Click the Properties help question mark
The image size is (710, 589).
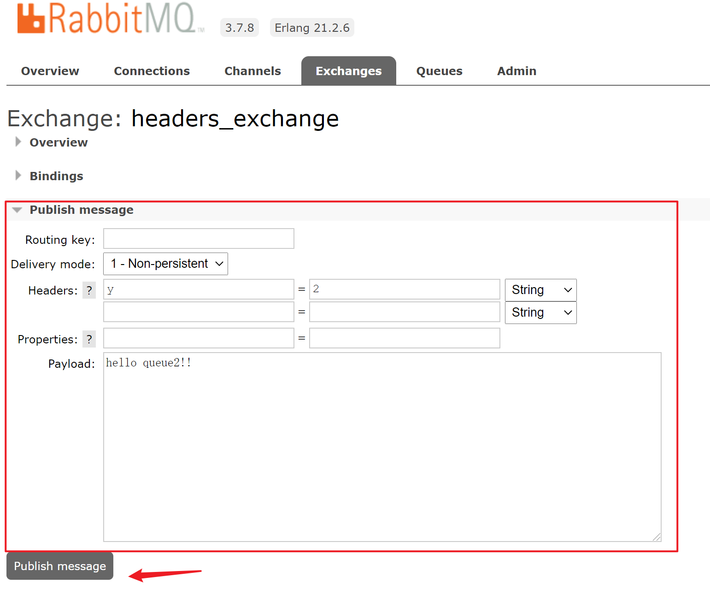(89, 339)
